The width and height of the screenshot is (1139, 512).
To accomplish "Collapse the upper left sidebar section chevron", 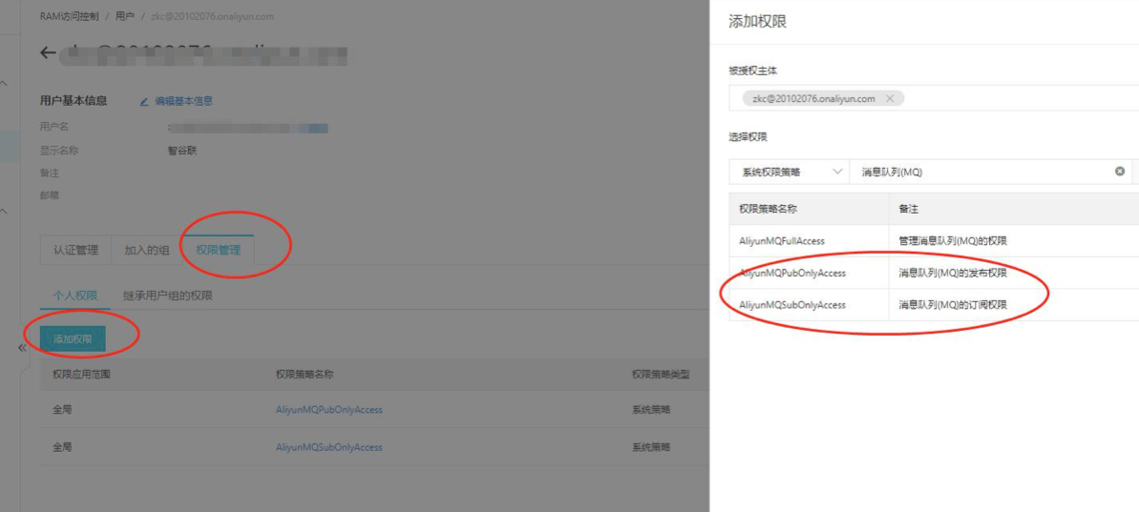I will pyautogui.click(x=5, y=84).
